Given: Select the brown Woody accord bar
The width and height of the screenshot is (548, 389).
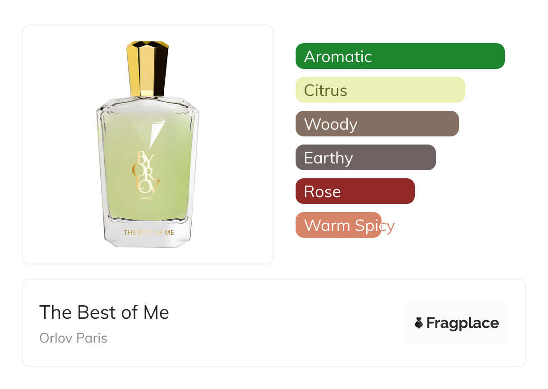Looking at the screenshot, I should [377, 124].
